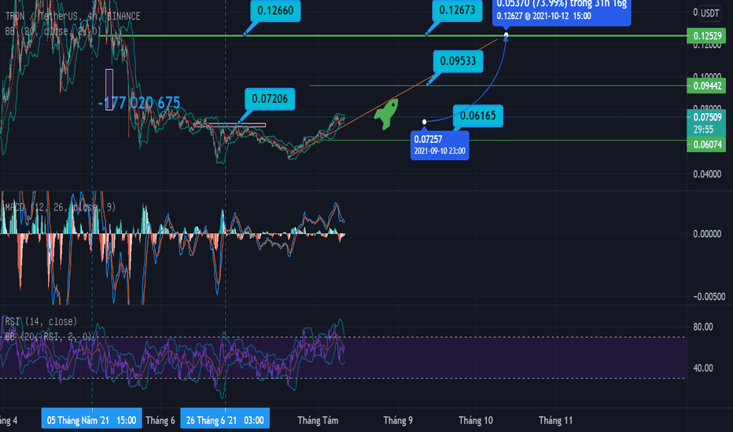
Task: Select the white rectangle drawing under 0.07206 callout
Action: pyautogui.click(x=230, y=125)
